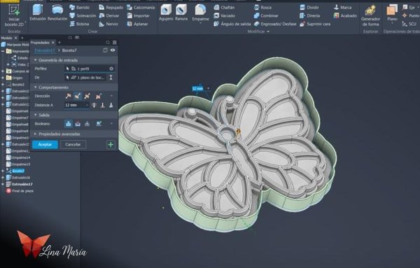Set Booleano to the new solid option
The image size is (420, 268).
click(x=99, y=124)
